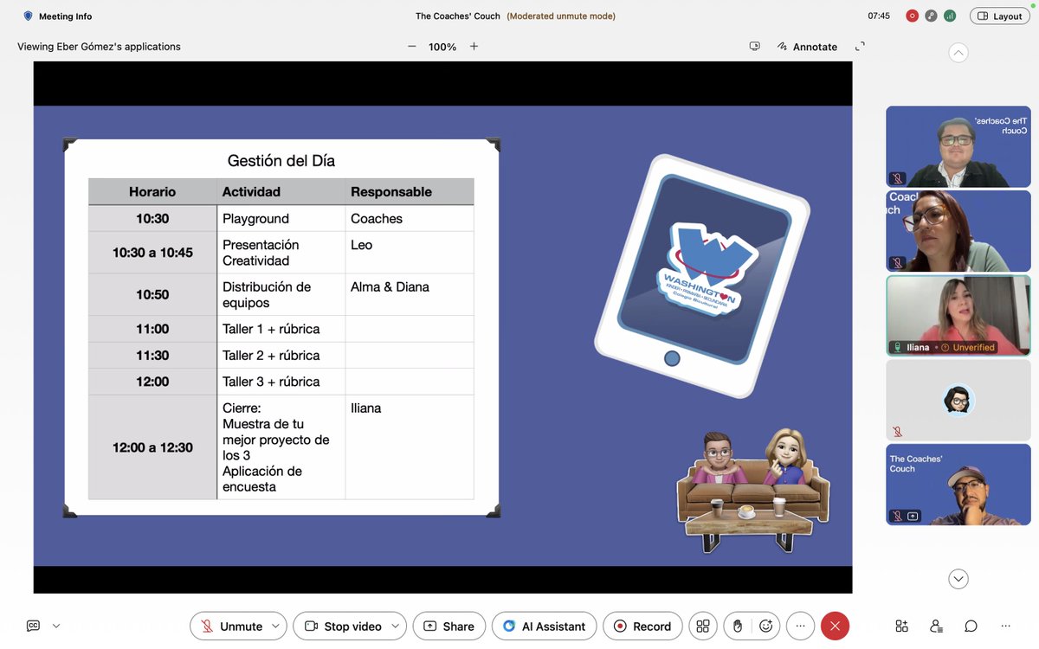Screen dimensions: 1039x649
Task: Unmute the microphone
Action: click(x=230, y=626)
